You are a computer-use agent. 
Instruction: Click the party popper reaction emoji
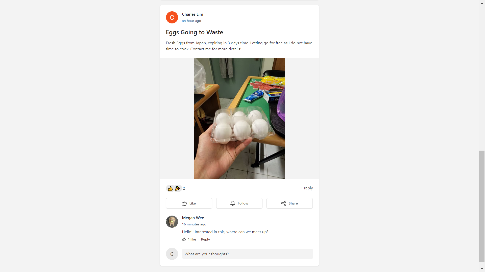click(x=178, y=188)
